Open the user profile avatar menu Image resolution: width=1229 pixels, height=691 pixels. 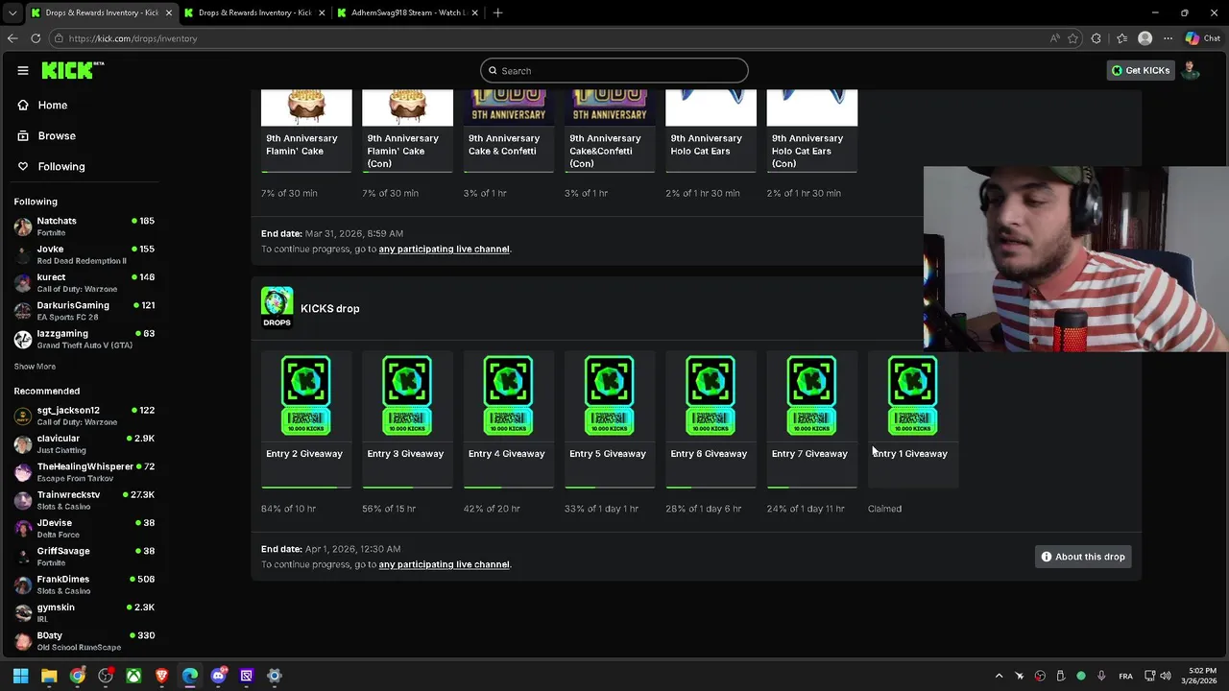point(1191,70)
